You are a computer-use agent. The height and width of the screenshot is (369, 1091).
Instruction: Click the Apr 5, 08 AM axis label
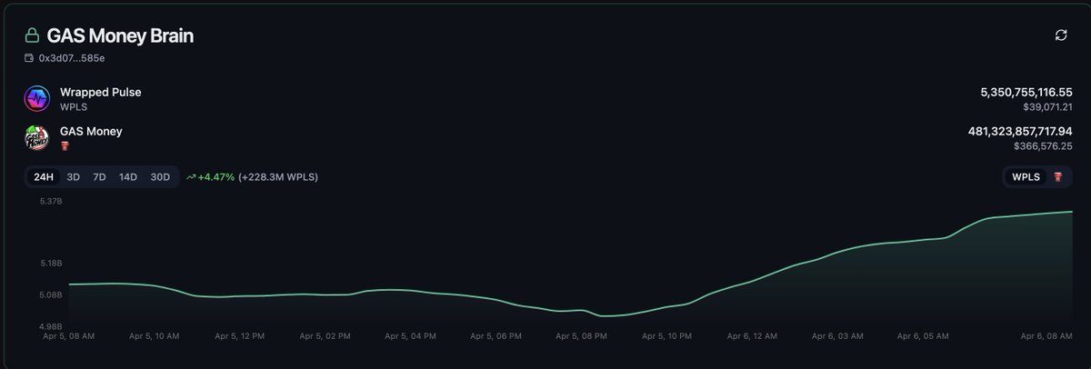(x=68, y=336)
